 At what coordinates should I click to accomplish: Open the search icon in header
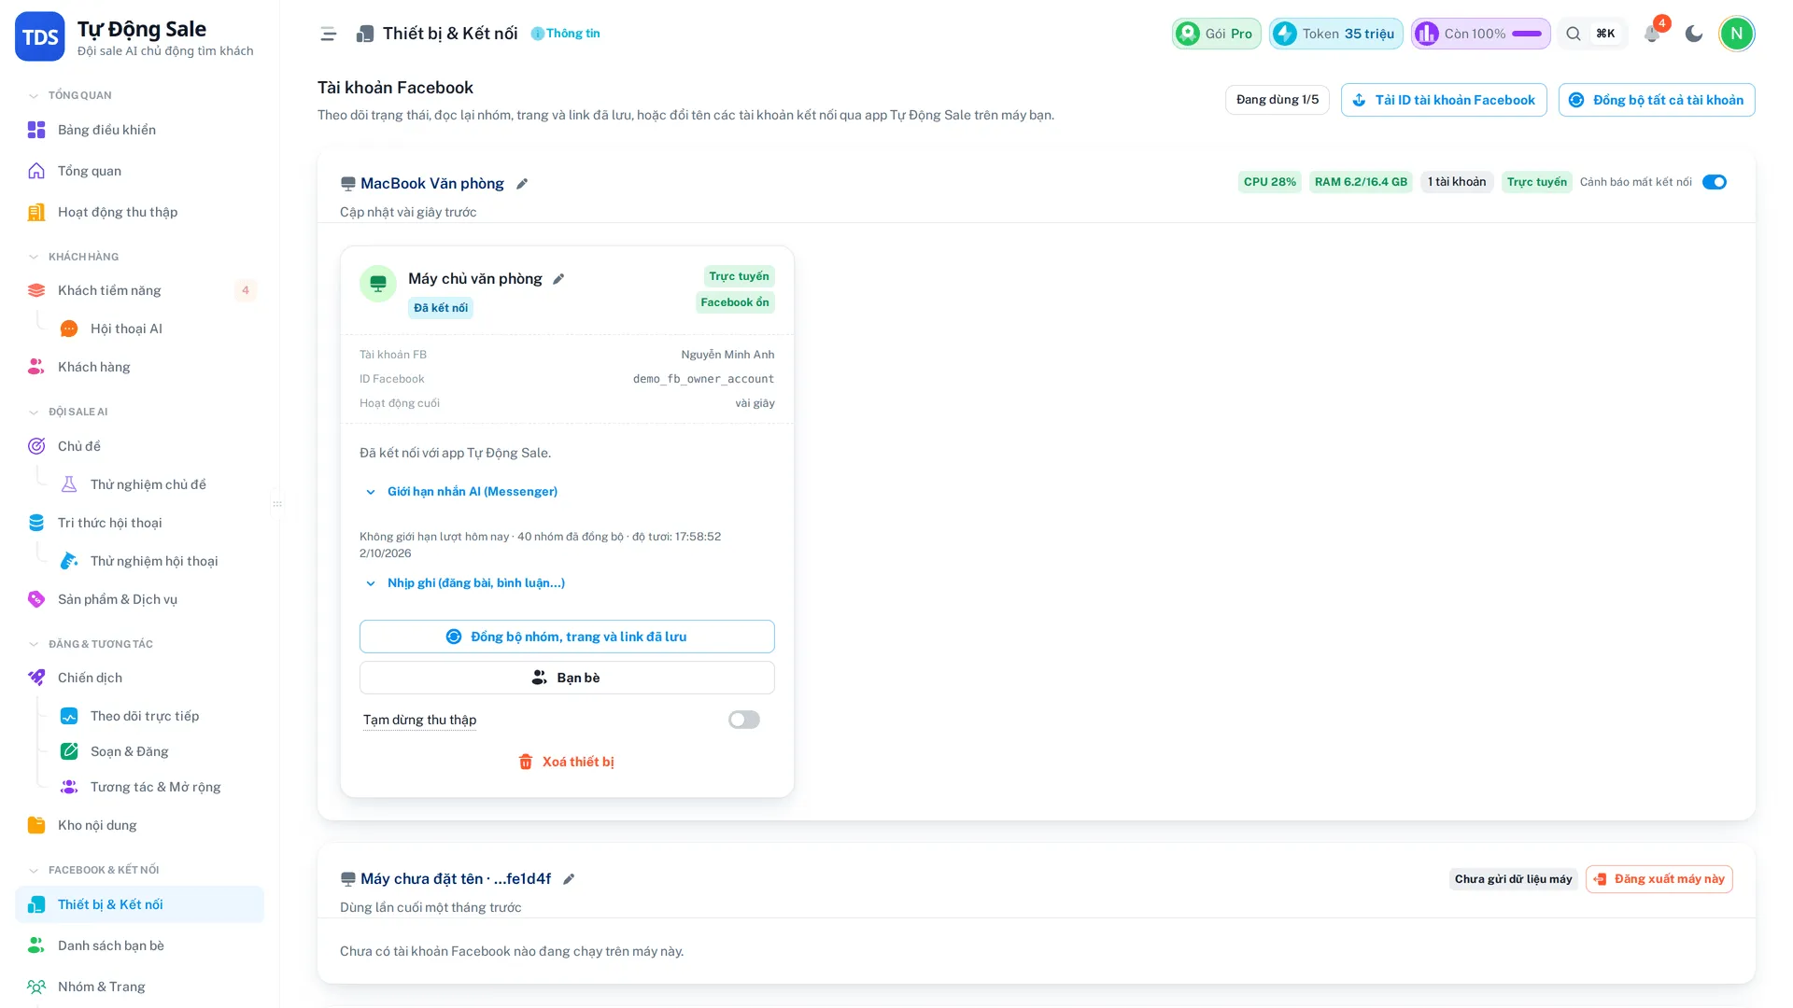pyautogui.click(x=1574, y=34)
